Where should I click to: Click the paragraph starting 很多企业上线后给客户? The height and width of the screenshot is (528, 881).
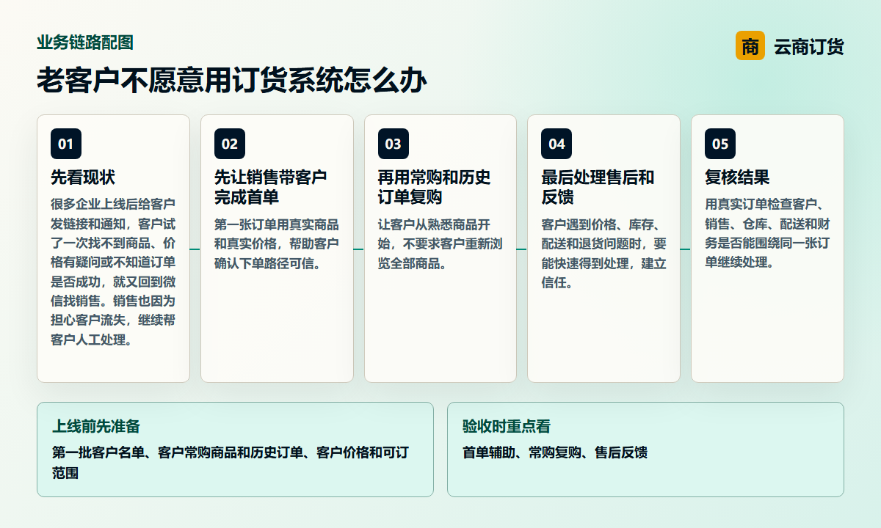click(x=113, y=271)
